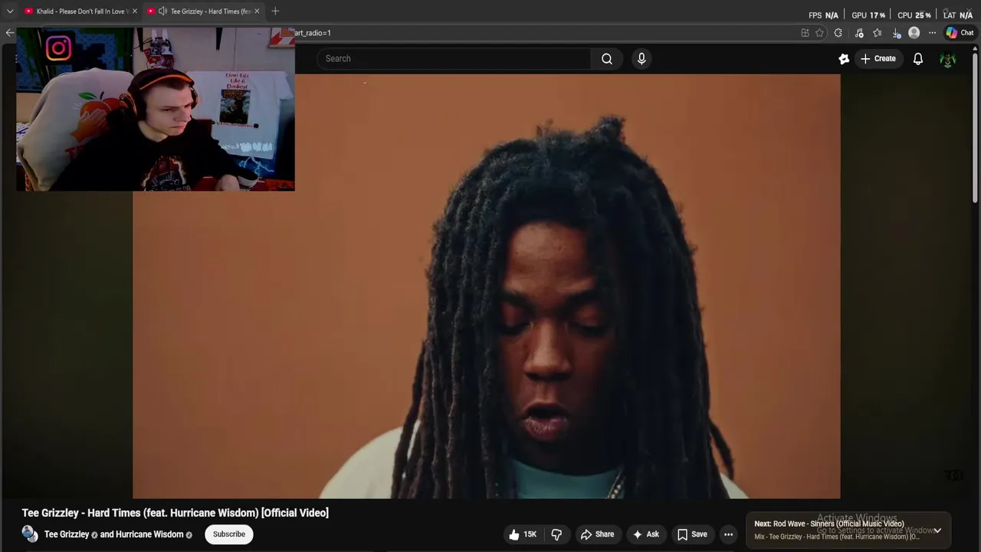Close the Khalid browser tab
Screen dimensions: 981x552
pos(134,11)
